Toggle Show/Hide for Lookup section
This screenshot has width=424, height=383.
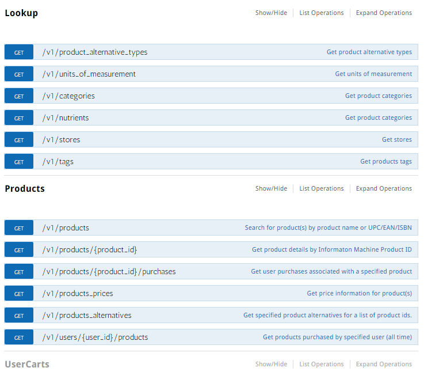pos(271,13)
